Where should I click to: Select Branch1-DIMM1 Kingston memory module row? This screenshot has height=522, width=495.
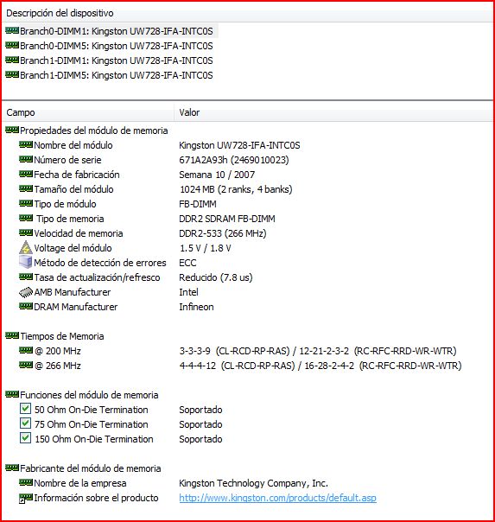109,60
